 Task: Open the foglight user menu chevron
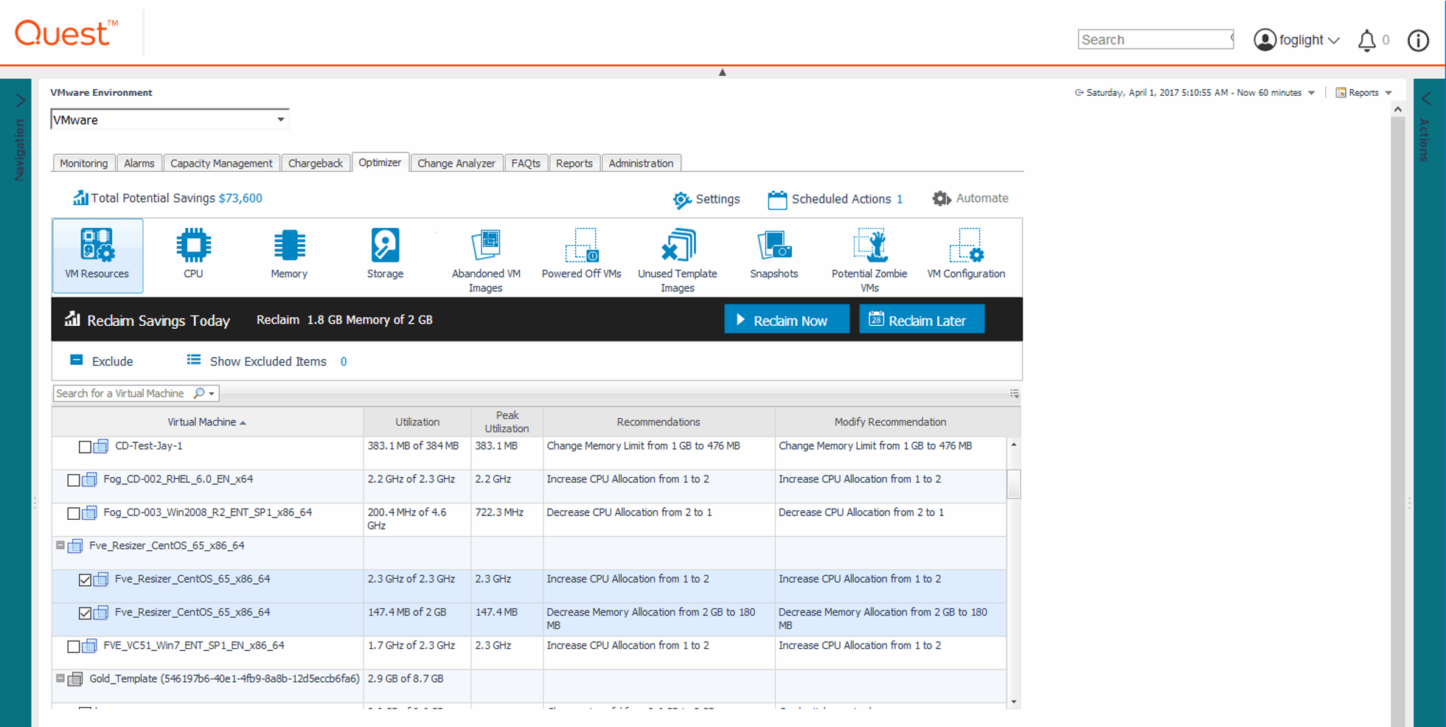pos(1334,41)
